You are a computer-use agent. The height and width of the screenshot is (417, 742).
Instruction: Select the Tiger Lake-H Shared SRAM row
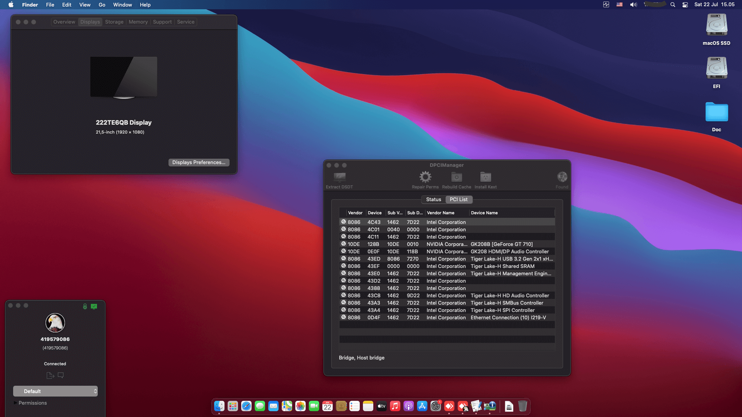pyautogui.click(x=447, y=266)
